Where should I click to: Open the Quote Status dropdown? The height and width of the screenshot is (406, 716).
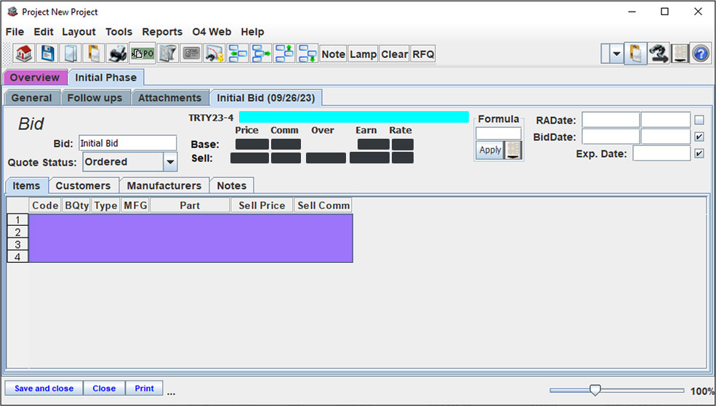170,162
